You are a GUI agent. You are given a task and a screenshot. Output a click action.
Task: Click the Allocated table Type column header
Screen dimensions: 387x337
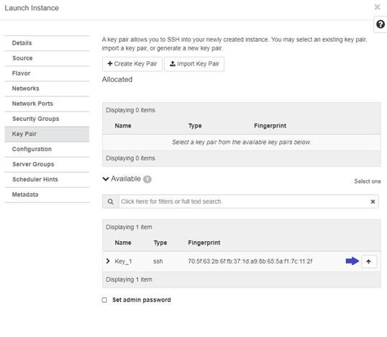click(195, 125)
